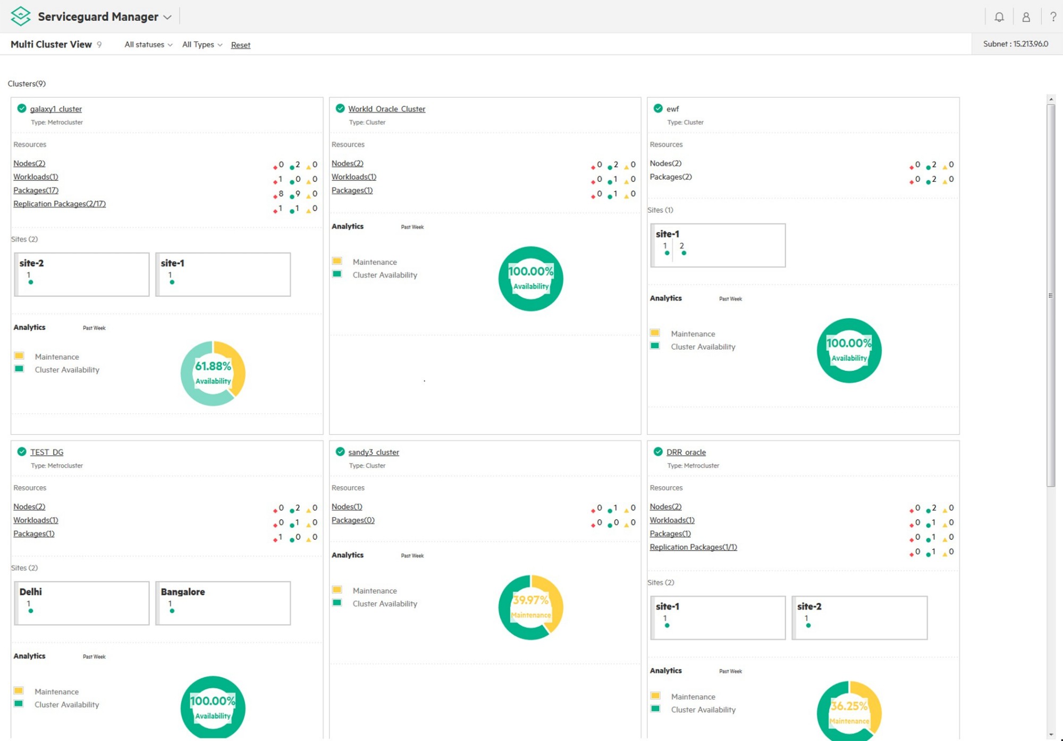The image size is (1063, 741).
Task: Toggle Cluster Availability legend in TEST_DG analytics
Action: (20, 704)
